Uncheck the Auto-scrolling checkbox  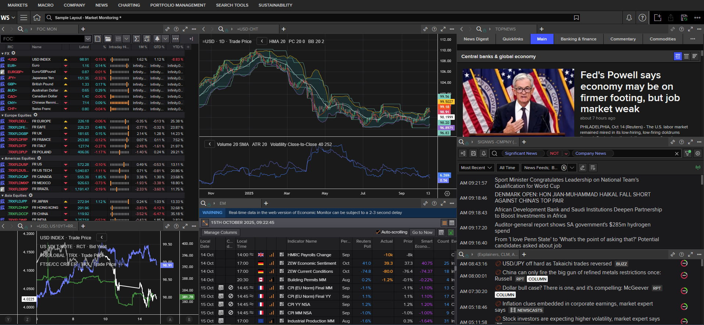click(x=378, y=232)
